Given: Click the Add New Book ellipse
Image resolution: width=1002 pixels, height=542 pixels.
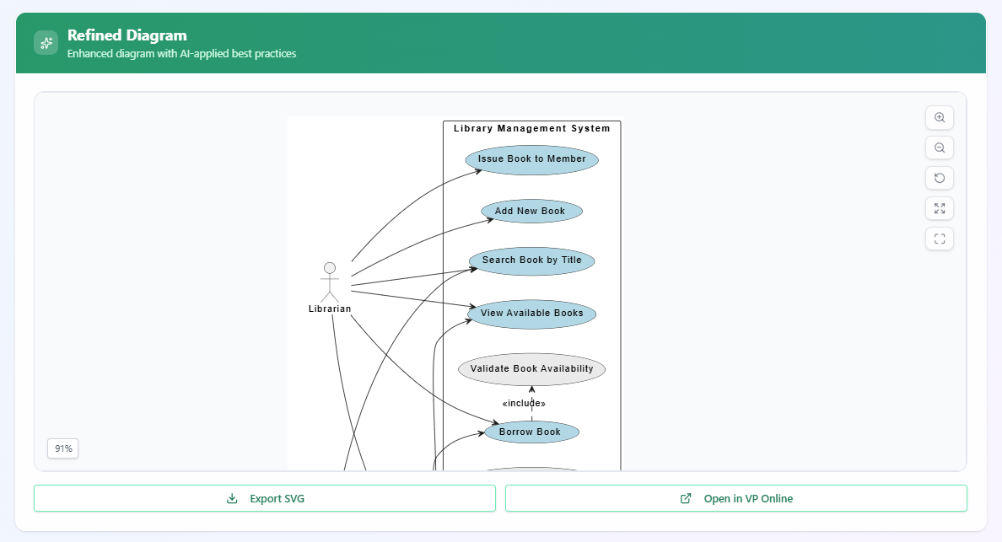Looking at the screenshot, I should (531, 211).
